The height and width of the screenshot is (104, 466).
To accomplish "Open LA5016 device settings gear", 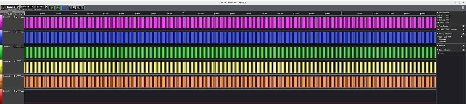I will [x=18, y=7].
